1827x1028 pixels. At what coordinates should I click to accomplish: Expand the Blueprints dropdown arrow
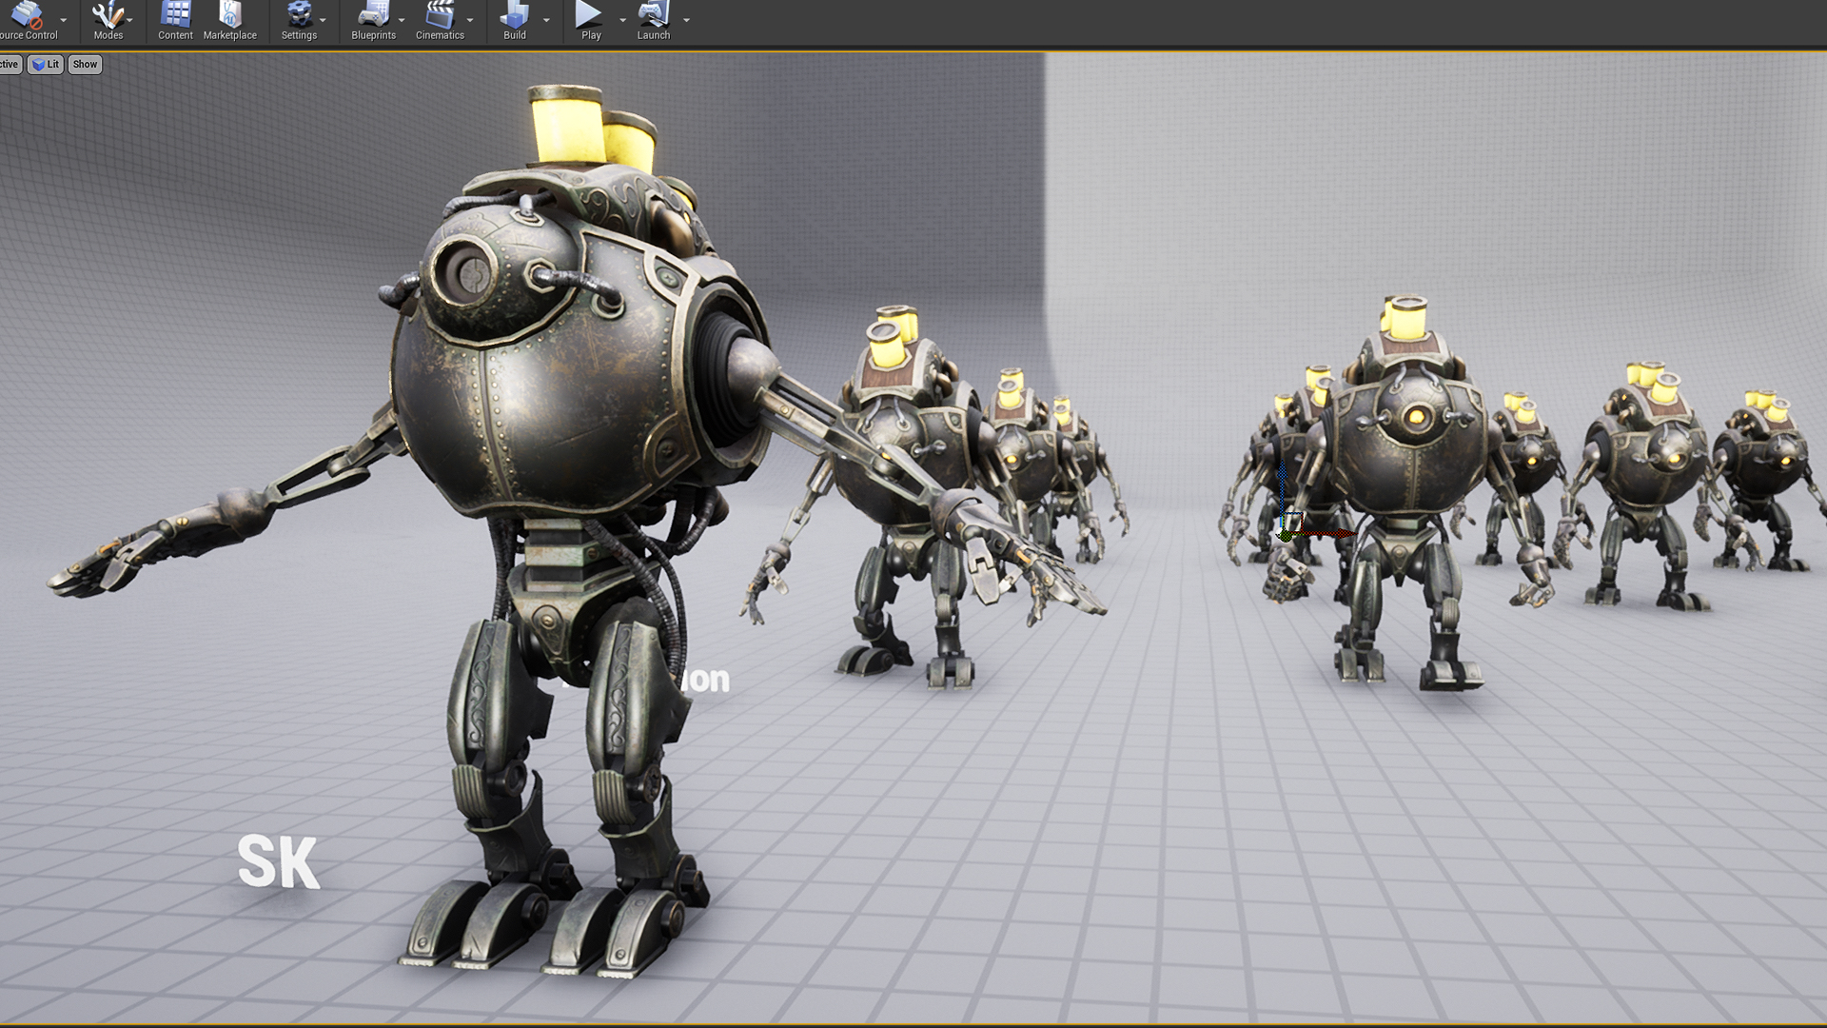click(401, 21)
